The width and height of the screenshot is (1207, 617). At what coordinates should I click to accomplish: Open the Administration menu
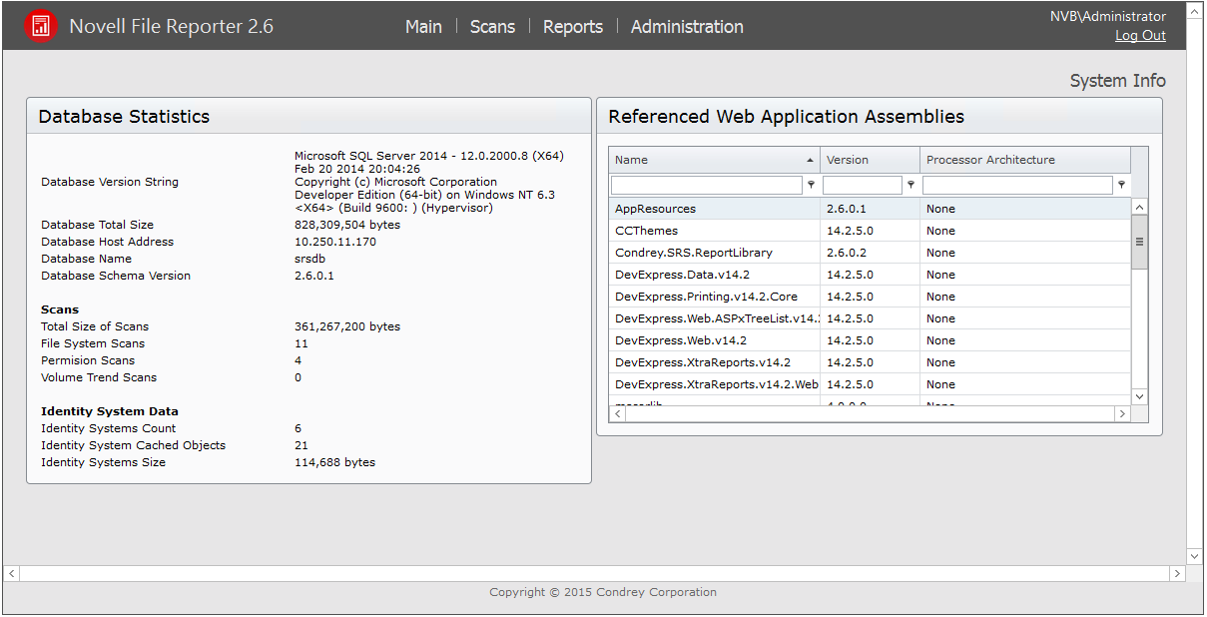click(x=687, y=27)
